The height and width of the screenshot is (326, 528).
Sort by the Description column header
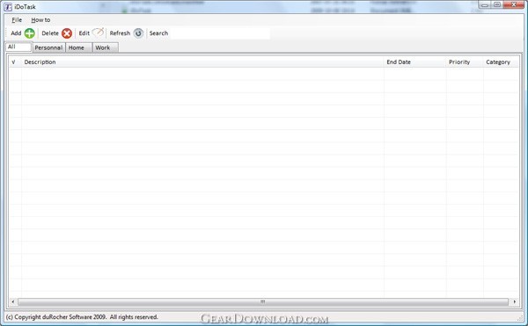tap(202, 62)
